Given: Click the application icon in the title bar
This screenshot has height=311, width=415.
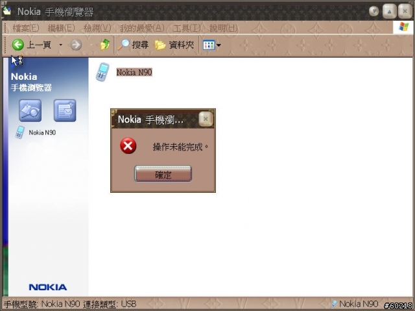Looking at the screenshot, I should (7, 11).
